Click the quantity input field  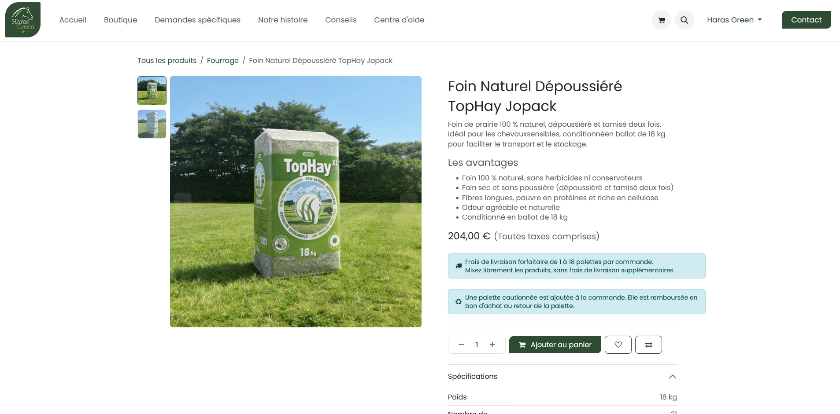pos(477,344)
